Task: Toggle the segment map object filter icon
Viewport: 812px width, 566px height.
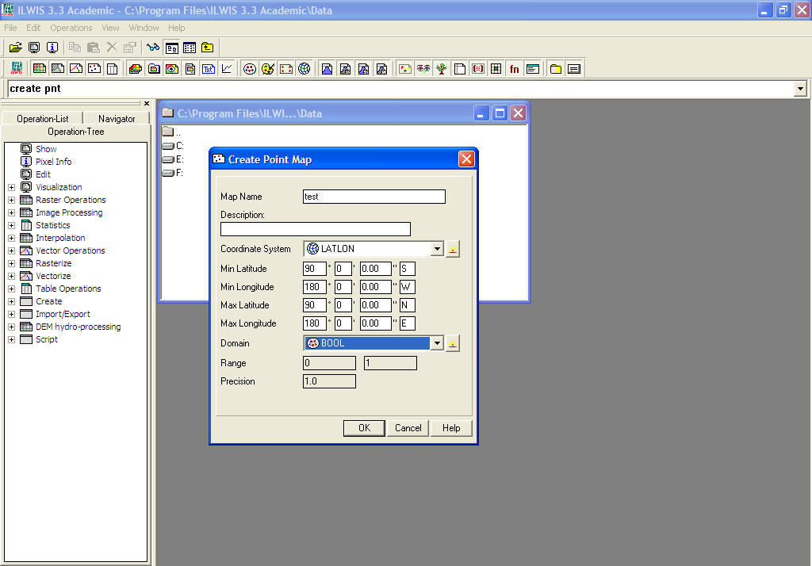Action: tap(76, 68)
